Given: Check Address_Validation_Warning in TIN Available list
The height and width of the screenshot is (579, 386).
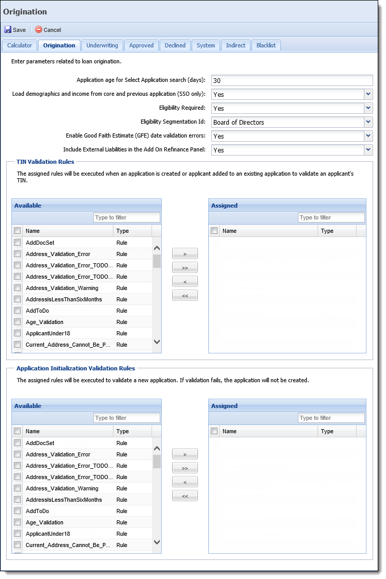Looking at the screenshot, I should pyautogui.click(x=18, y=287).
